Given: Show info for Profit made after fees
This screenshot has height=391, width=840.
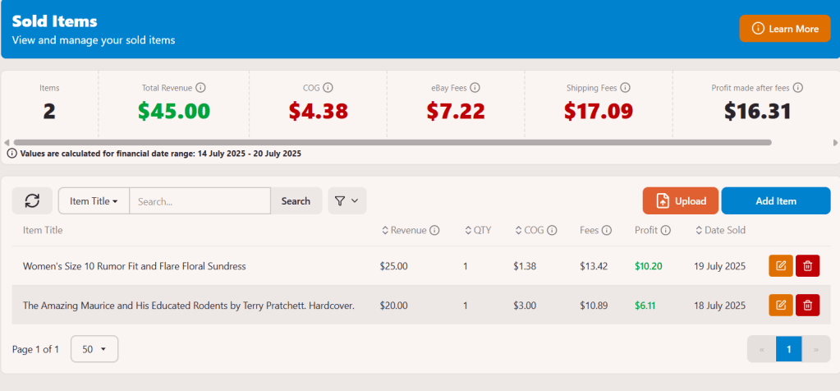Looking at the screenshot, I should (x=798, y=87).
